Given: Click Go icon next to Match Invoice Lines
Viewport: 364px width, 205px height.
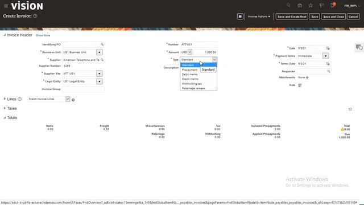Looking at the screenshot, I should tap(73, 100).
